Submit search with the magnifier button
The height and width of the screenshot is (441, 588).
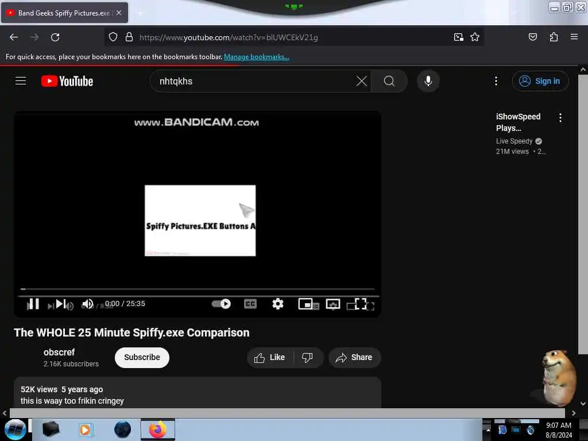389,81
